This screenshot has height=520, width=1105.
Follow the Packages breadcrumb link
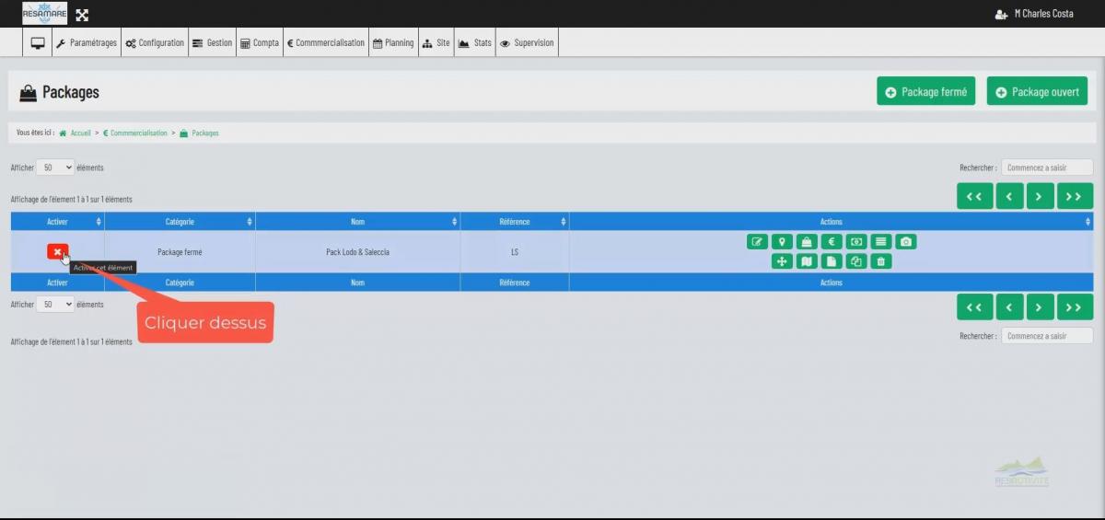pyautogui.click(x=199, y=133)
